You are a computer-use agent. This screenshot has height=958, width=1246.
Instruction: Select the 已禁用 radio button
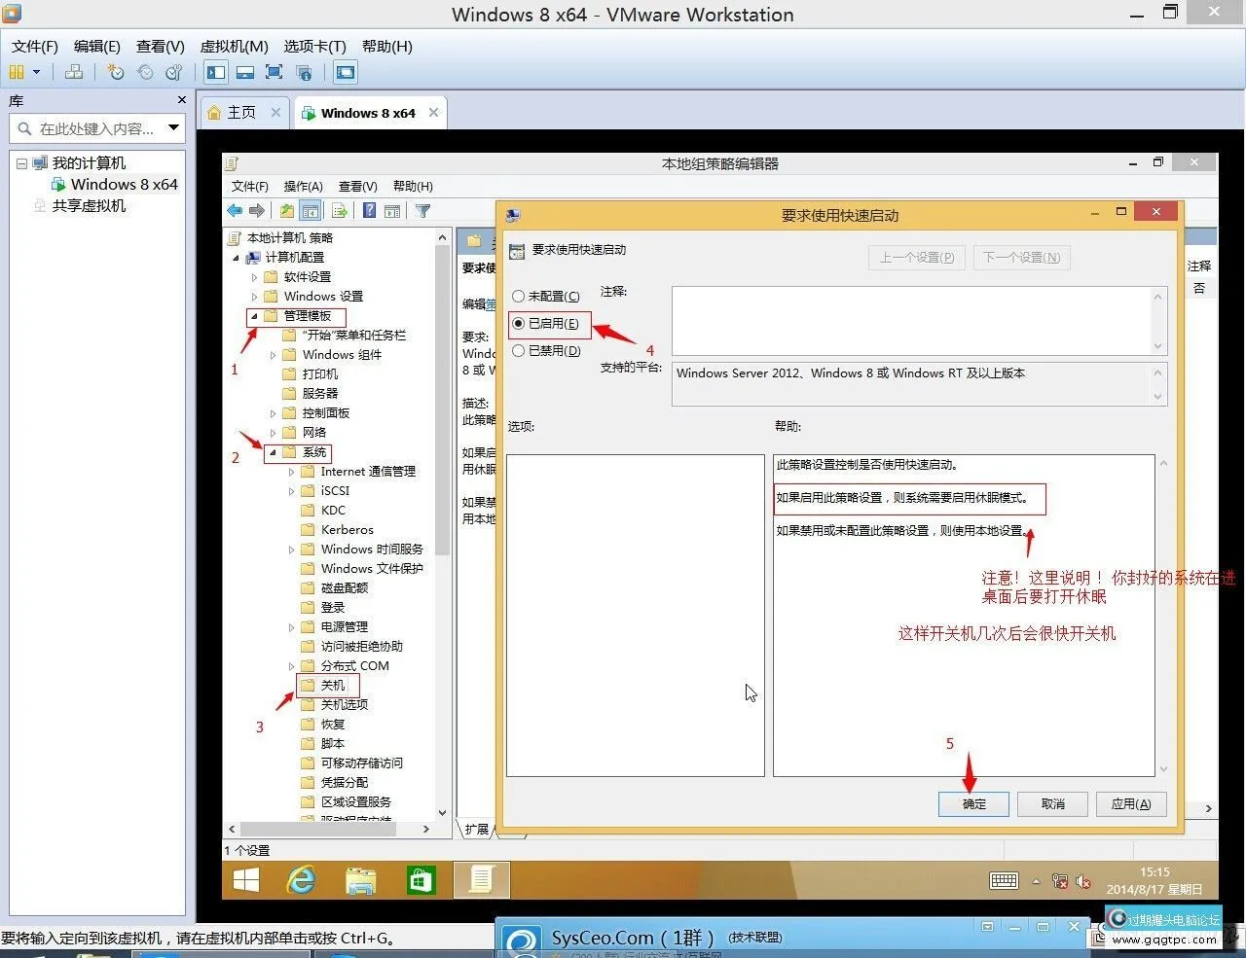click(x=519, y=351)
